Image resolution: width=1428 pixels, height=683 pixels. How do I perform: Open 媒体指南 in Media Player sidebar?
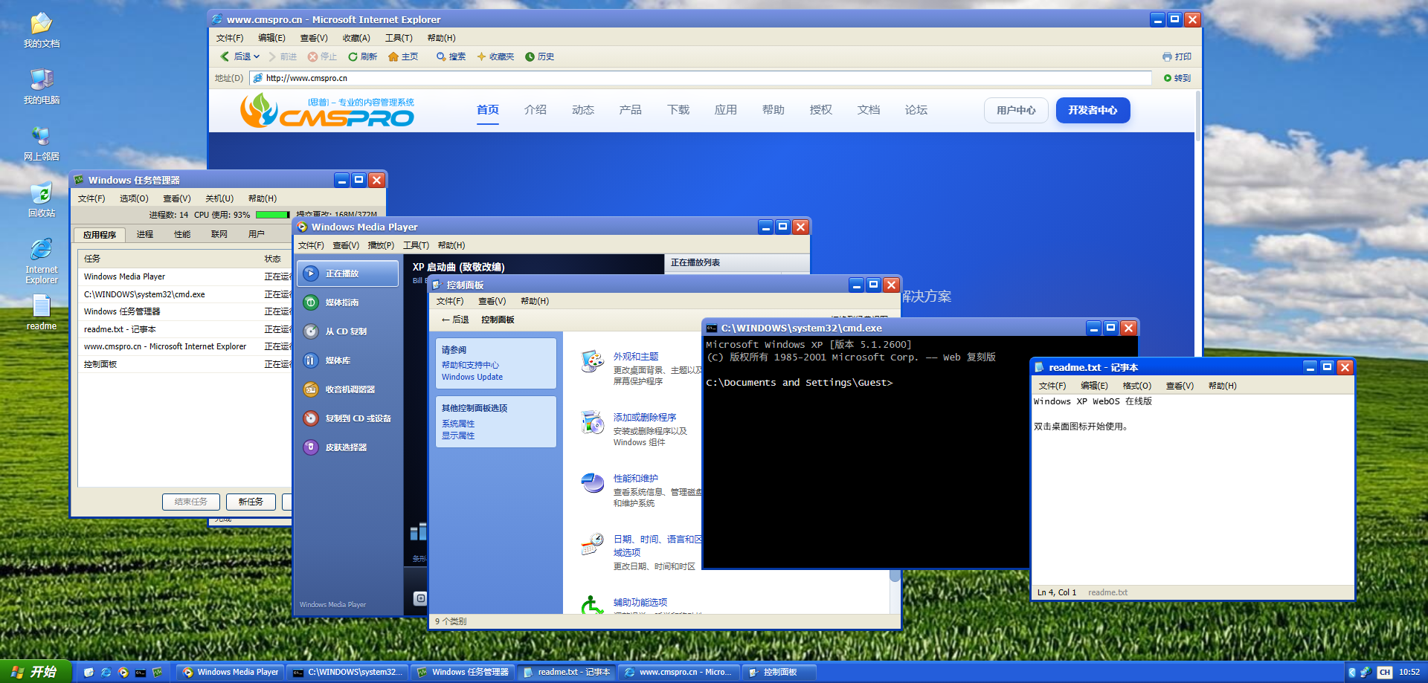point(348,302)
